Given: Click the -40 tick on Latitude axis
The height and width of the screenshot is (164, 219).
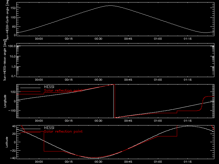Looking at the screenshot, I should coord(13,158).
